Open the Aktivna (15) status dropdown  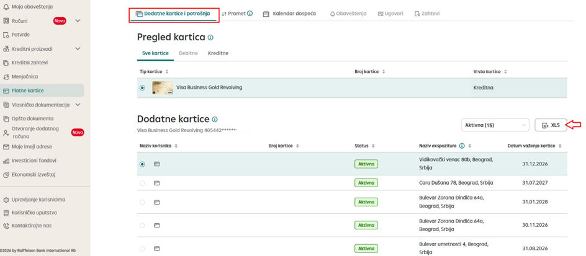495,125
